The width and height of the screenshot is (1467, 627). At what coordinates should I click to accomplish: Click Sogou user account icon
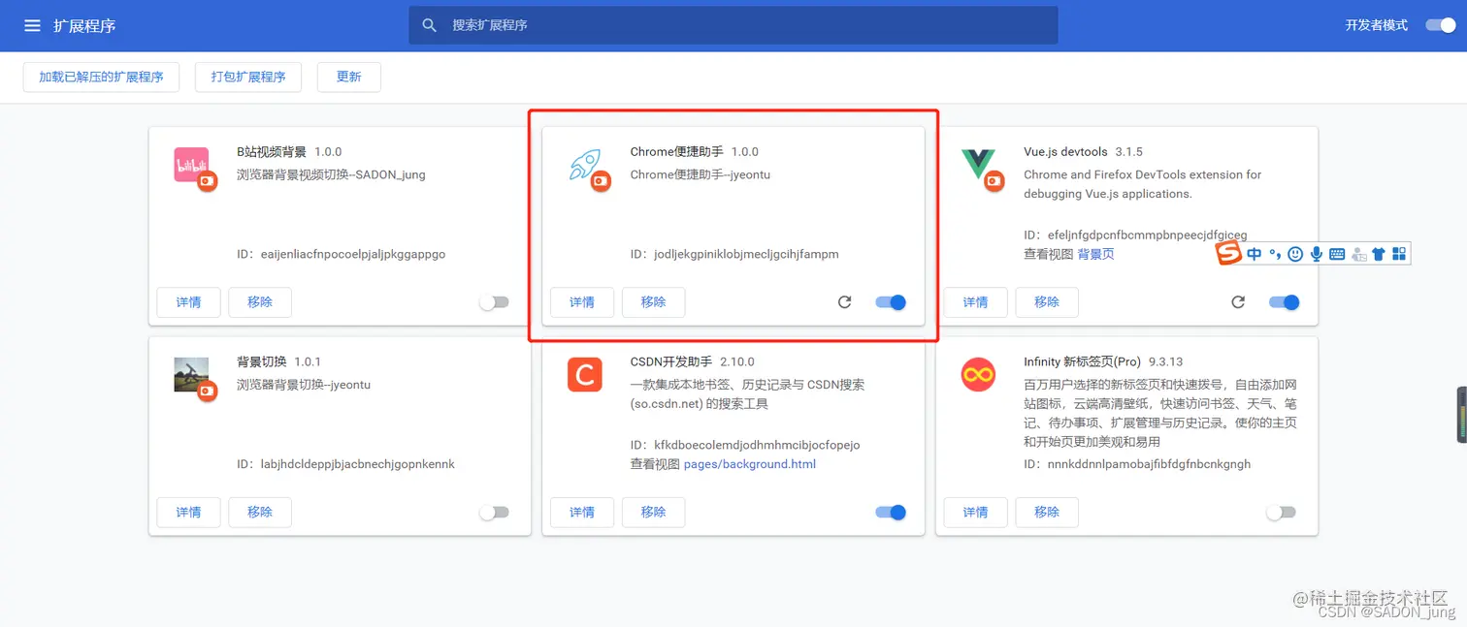[1358, 254]
